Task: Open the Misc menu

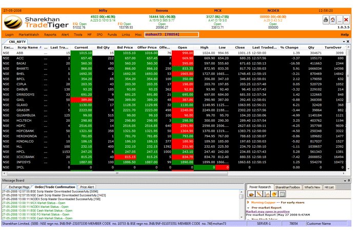Action: pyautogui.click(x=138, y=34)
